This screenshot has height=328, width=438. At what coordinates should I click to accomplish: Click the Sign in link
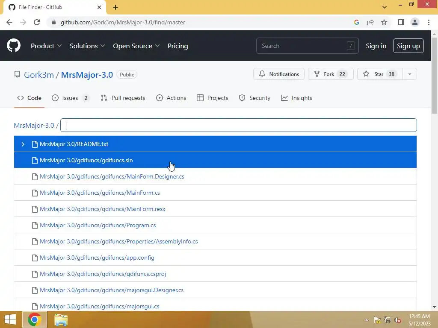pyautogui.click(x=376, y=46)
